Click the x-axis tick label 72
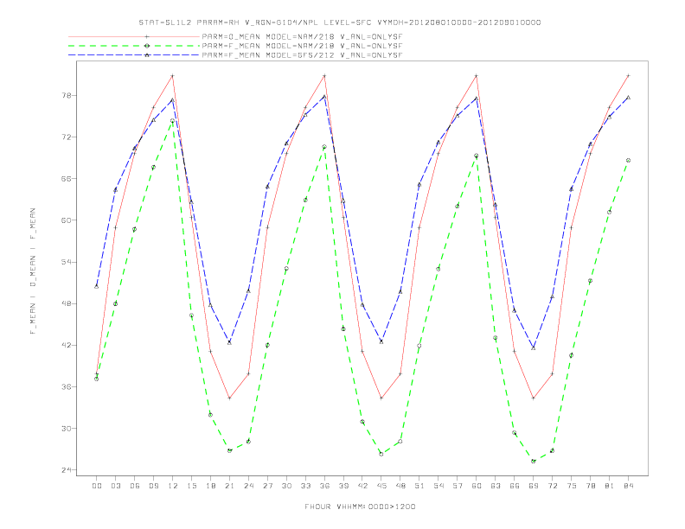The image size is (685, 529). click(x=552, y=486)
